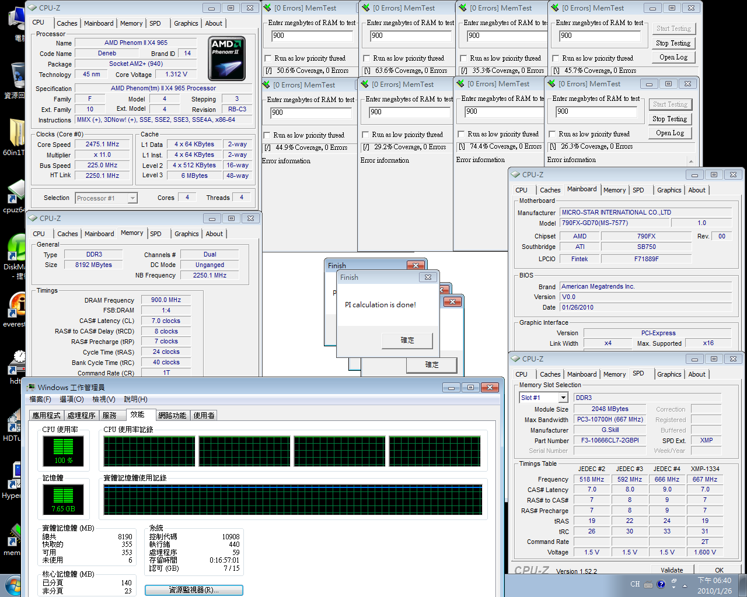Toggle low priority thread in 50.6% MemTest

[268, 58]
